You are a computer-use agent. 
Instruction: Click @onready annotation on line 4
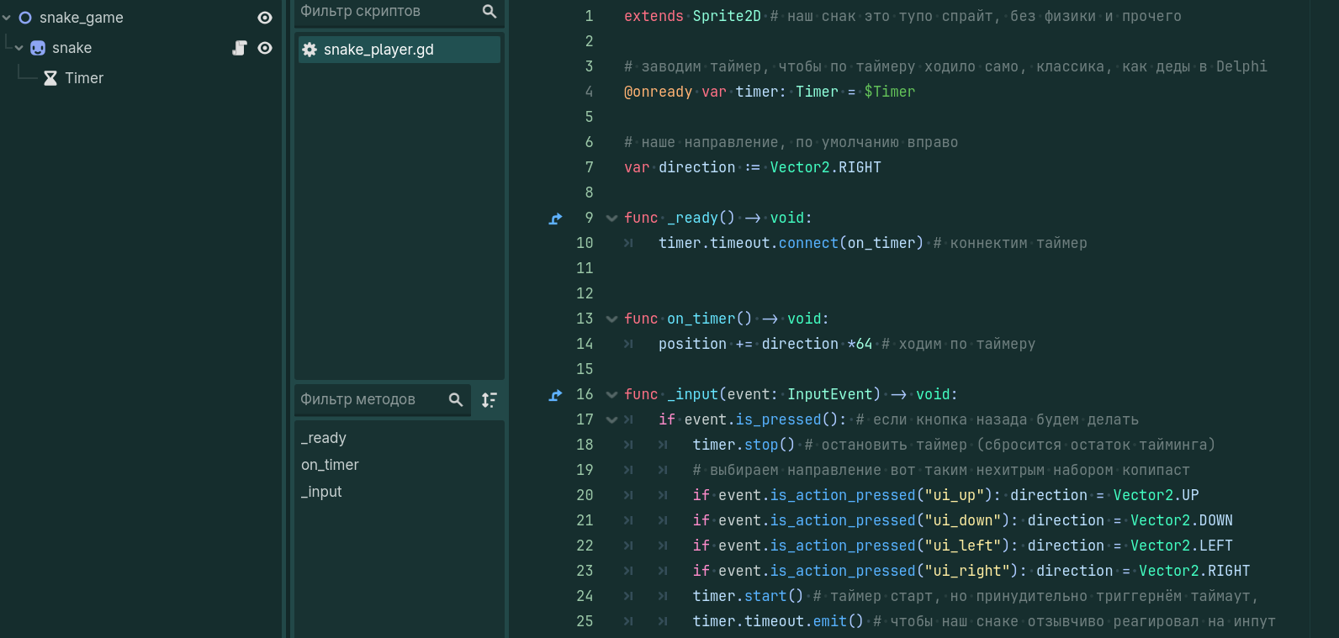(659, 92)
